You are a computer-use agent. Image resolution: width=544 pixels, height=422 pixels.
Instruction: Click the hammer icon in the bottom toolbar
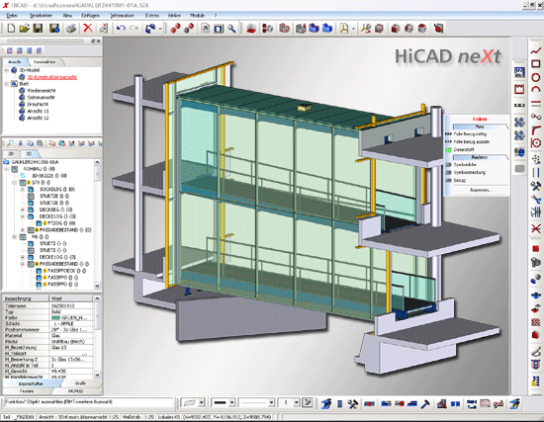425,403
